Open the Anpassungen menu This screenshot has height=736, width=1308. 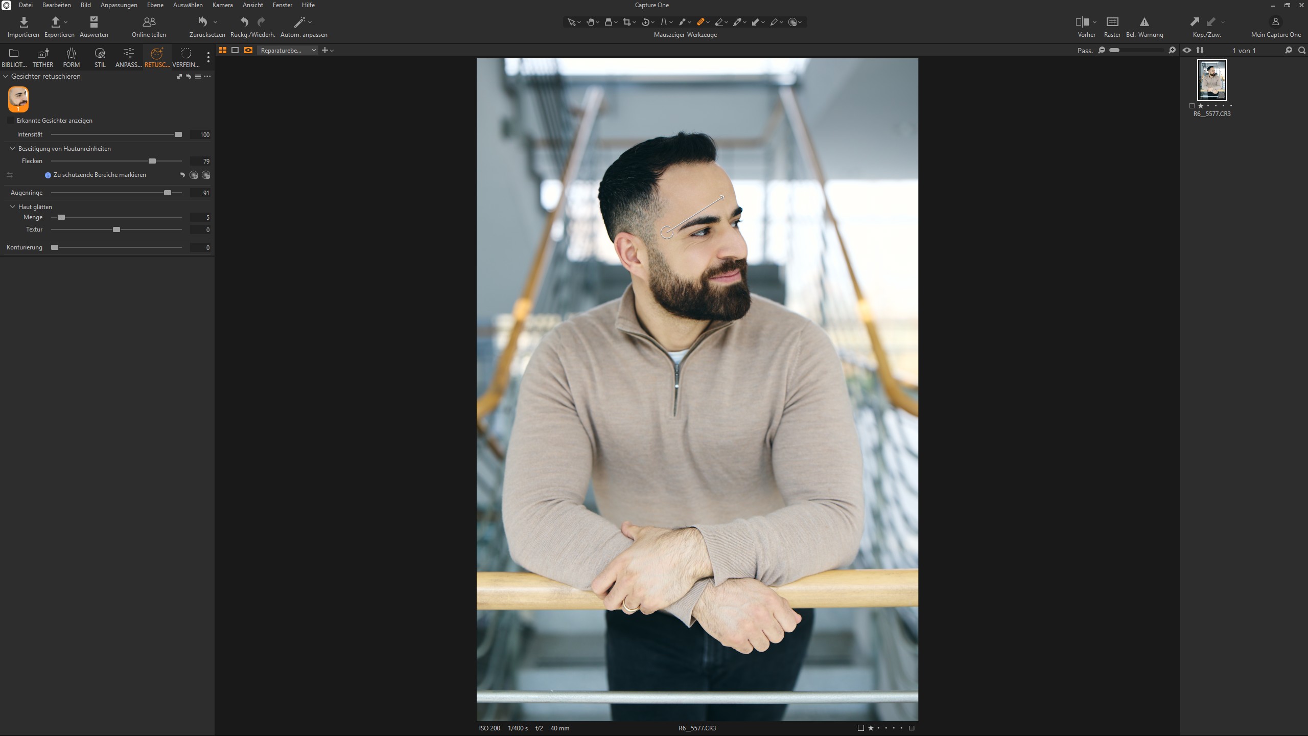119,5
